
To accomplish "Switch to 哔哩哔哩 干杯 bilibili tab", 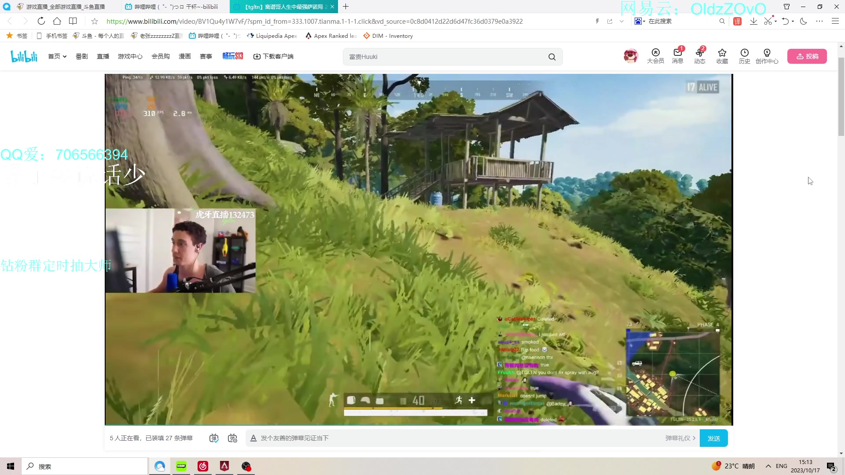I will [175, 7].
